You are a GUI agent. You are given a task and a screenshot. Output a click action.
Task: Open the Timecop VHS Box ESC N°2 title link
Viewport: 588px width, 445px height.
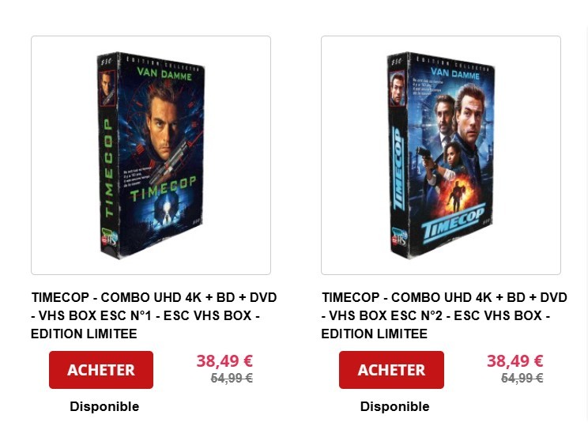pyautogui.click(x=444, y=315)
